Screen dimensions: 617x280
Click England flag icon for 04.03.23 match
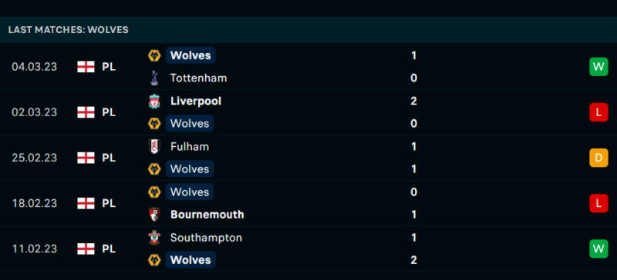(86, 67)
